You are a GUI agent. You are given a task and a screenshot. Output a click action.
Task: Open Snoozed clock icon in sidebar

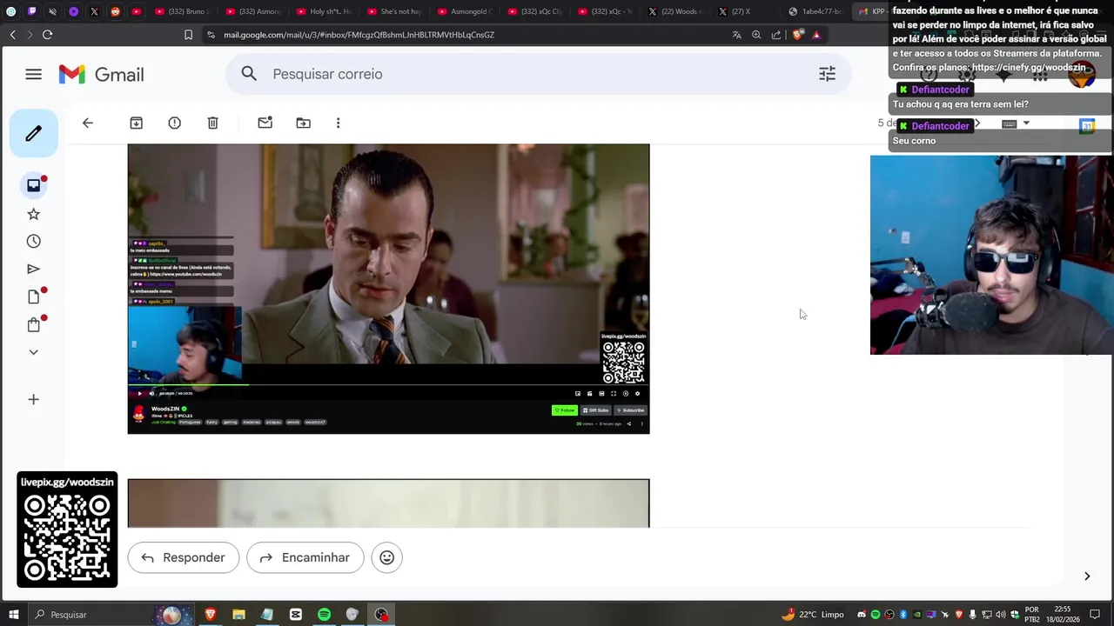33,241
